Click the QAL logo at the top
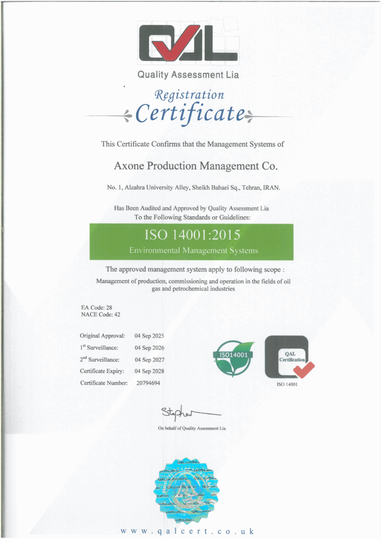 pos(188,43)
